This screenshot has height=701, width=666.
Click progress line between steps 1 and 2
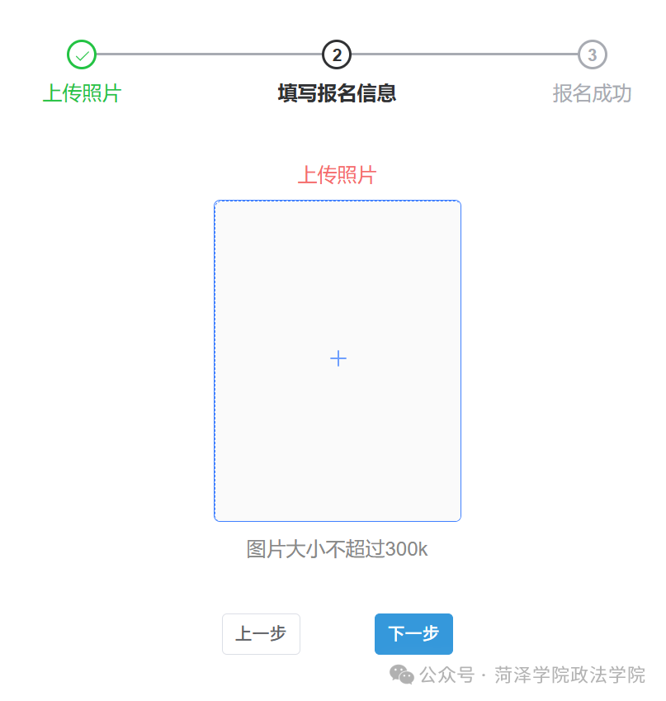pyautogui.click(x=209, y=54)
